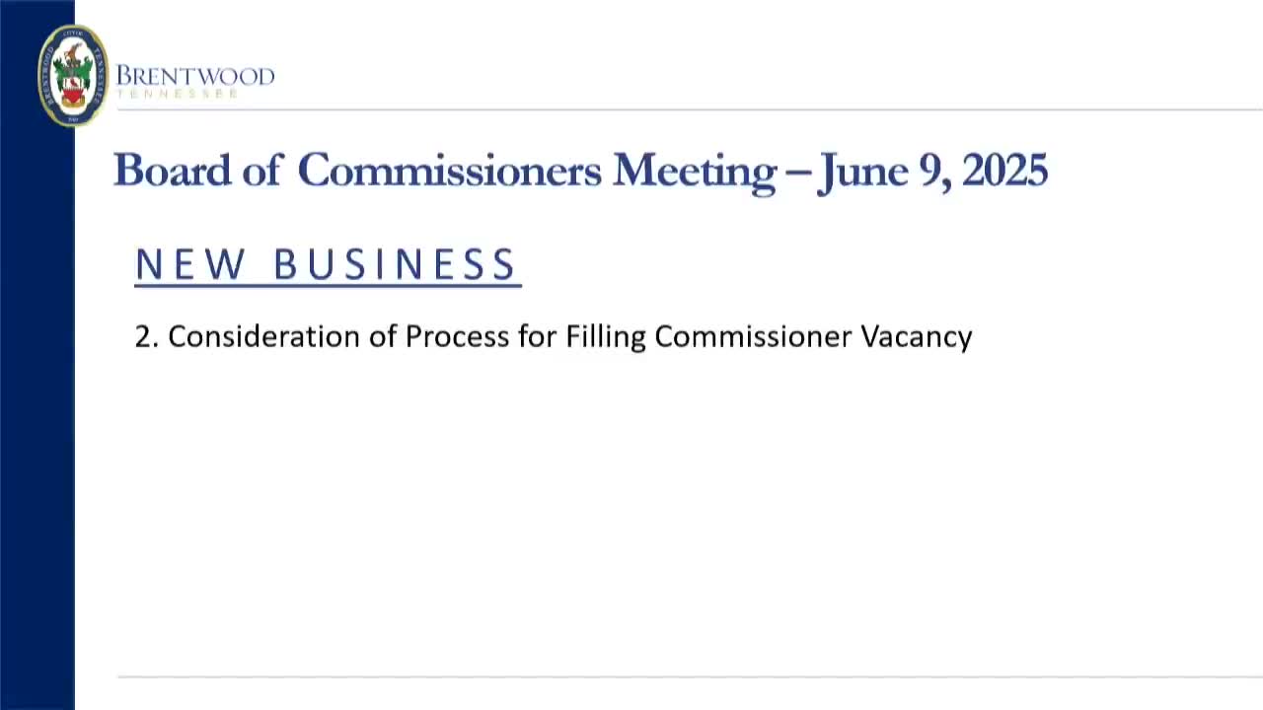The height and width of the screenshot is (710, 1263).
Task: Click the word BUSINESS in the section heading
Action: coord(395,264)
